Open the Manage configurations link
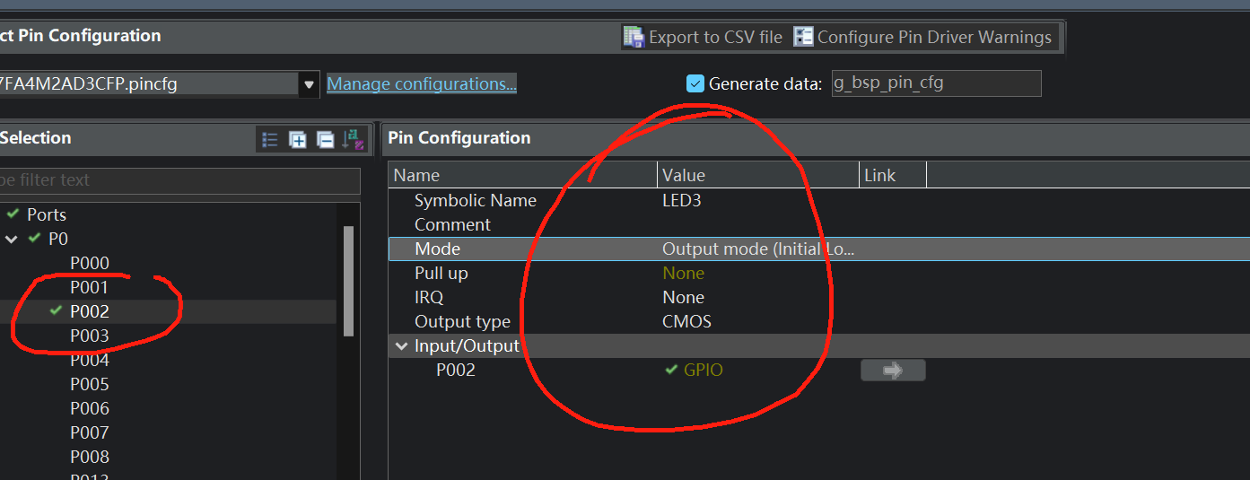1250x480 pixels. tap(422, 83)
